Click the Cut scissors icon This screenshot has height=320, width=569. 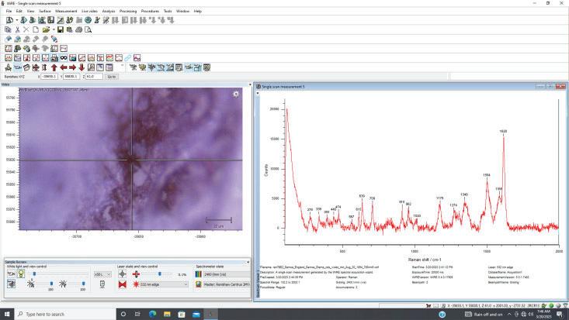(17, 29)
